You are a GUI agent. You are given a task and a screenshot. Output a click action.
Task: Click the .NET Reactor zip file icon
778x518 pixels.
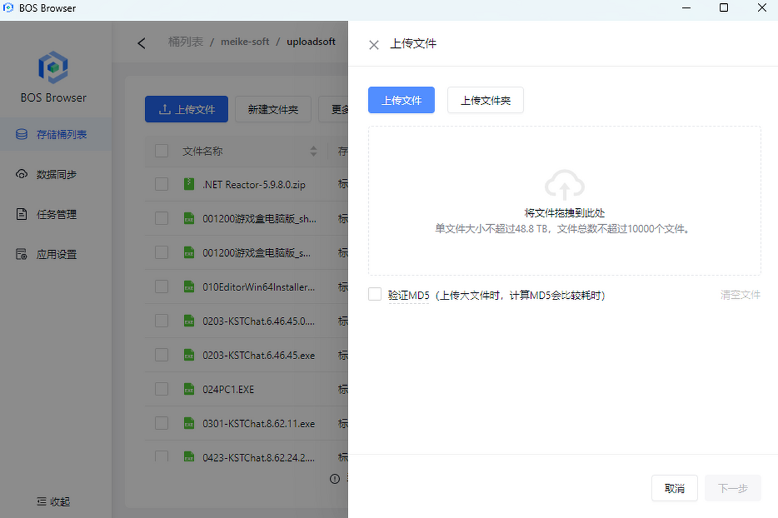189,184
